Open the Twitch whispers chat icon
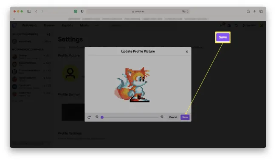Image resolution: width=276 pixels, height=161 pixels. pos(236,25)
